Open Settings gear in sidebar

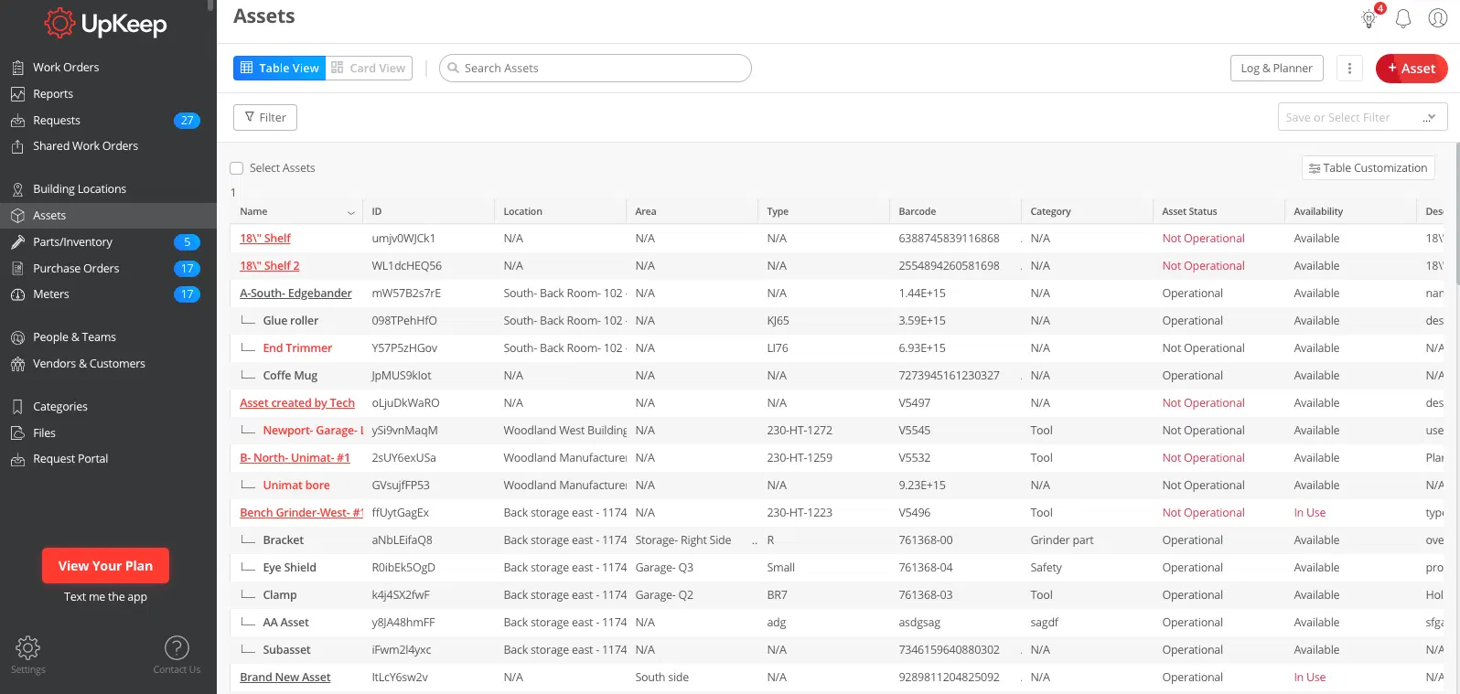27,648
